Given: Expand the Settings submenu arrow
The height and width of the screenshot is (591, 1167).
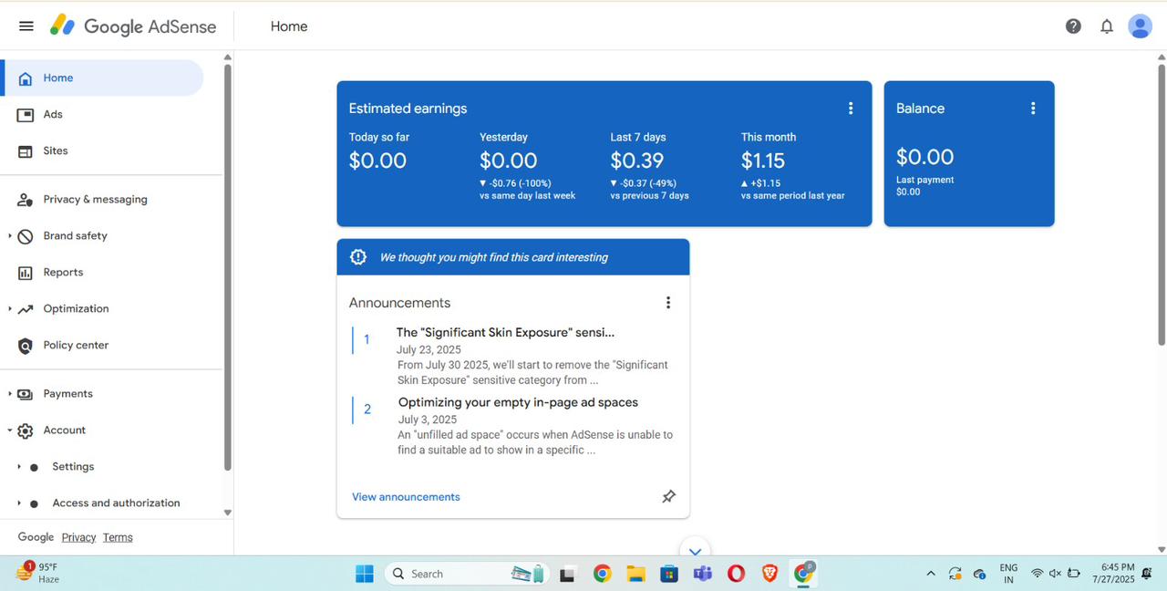Looking at the screenshot, I should pos(19,466).
